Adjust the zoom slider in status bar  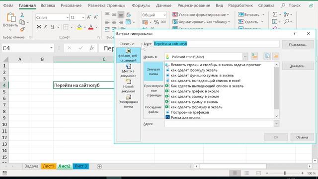[285, 173]
